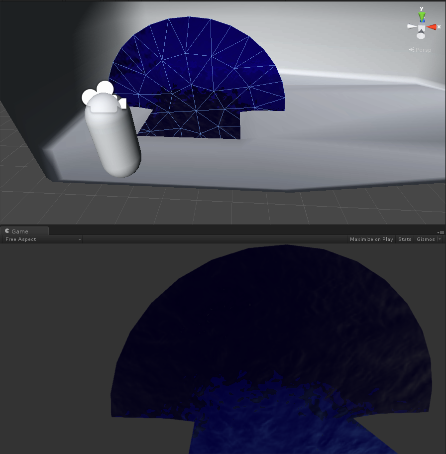Toggle the Stats overlay button
Image resolution: width=446 pixels, height=454 pixels.
pos(405,239)
